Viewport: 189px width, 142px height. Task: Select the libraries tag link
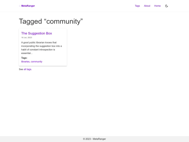25,62
